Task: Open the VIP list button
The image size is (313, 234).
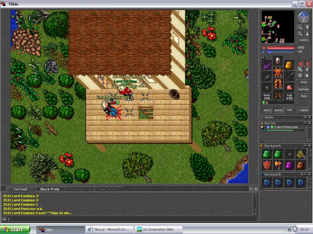Action: coord(289,110)
